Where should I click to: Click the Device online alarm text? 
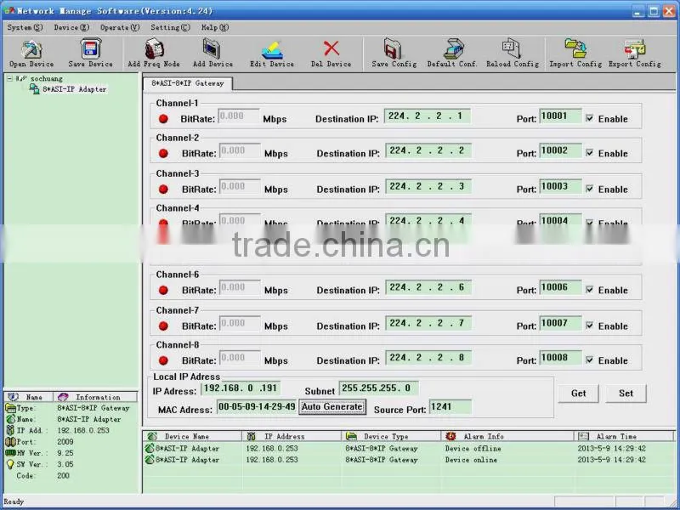[x=471, y=460]
